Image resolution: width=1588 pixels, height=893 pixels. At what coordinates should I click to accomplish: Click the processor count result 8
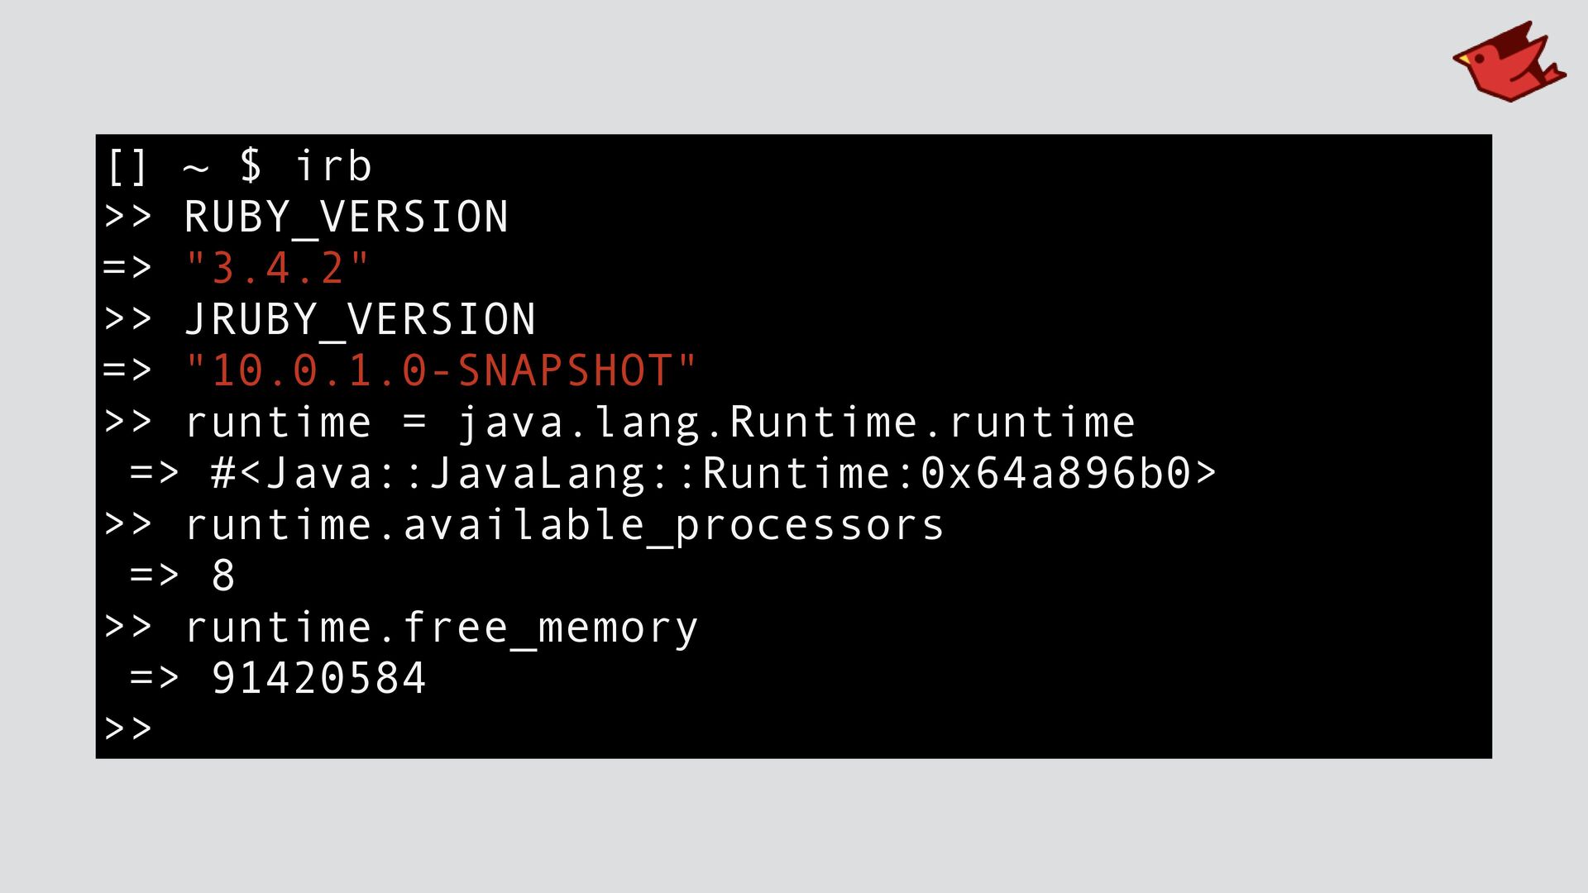point(223,576)
